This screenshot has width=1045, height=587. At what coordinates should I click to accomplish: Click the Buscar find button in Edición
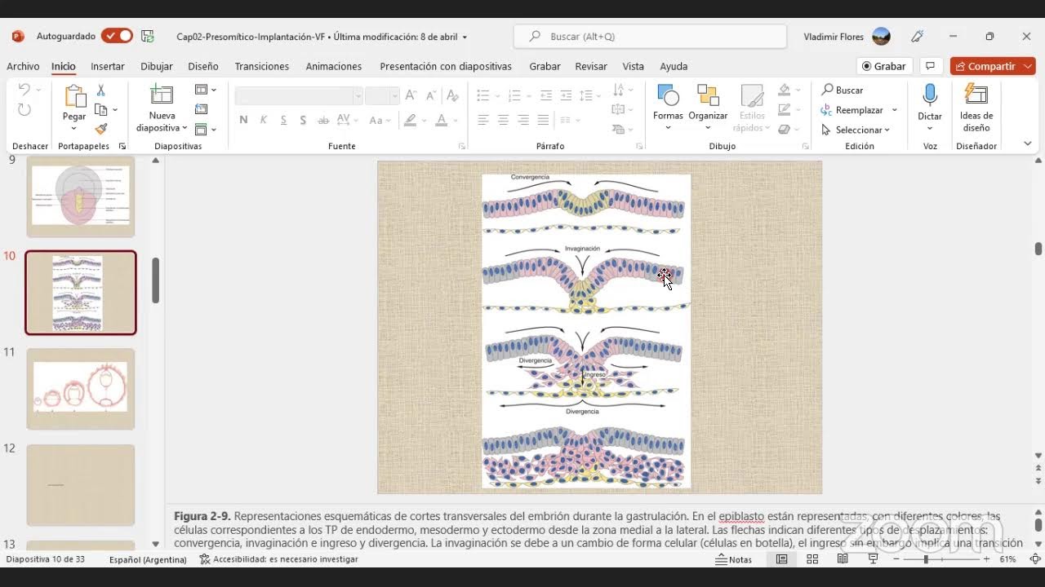pos(843,90)
